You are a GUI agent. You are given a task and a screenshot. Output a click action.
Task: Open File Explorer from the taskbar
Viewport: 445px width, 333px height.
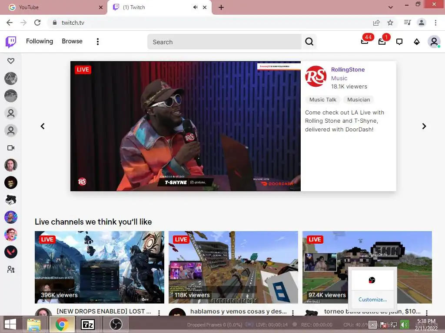pyautogui.click(x=34, y=324)
